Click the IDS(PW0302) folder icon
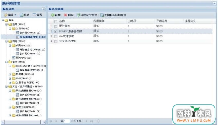Image resolution: width=218 pixels, height=126 pixels. coord(14,79)
